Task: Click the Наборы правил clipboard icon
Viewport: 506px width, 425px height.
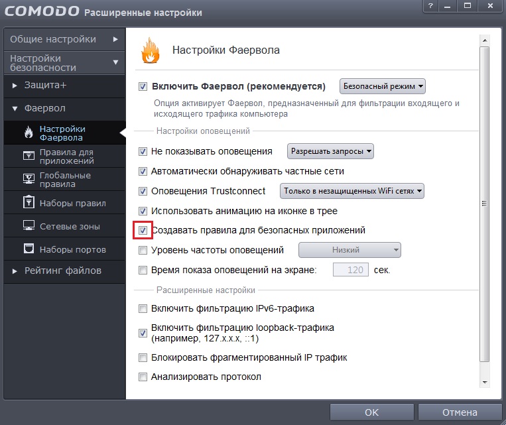Action: point(29,202)
